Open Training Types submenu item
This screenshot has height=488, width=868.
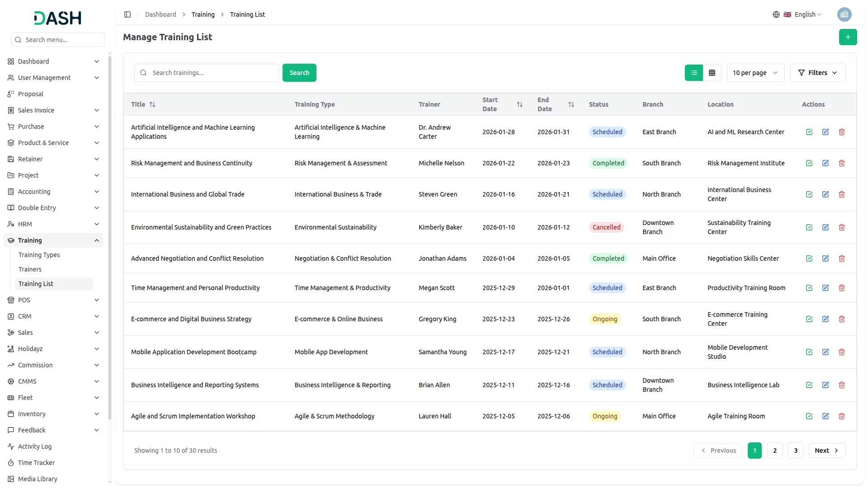pyautogui.click(x=39, y=255)
